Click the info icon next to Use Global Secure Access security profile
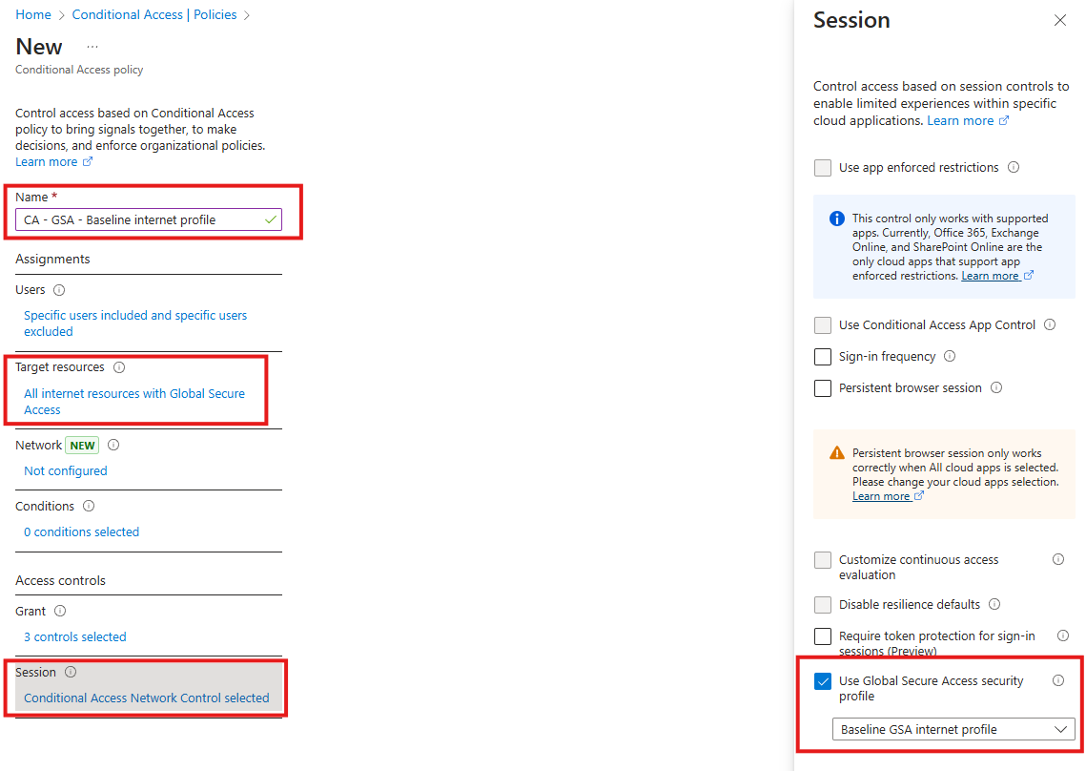1086x771 pixels. tap(1058, 680)
